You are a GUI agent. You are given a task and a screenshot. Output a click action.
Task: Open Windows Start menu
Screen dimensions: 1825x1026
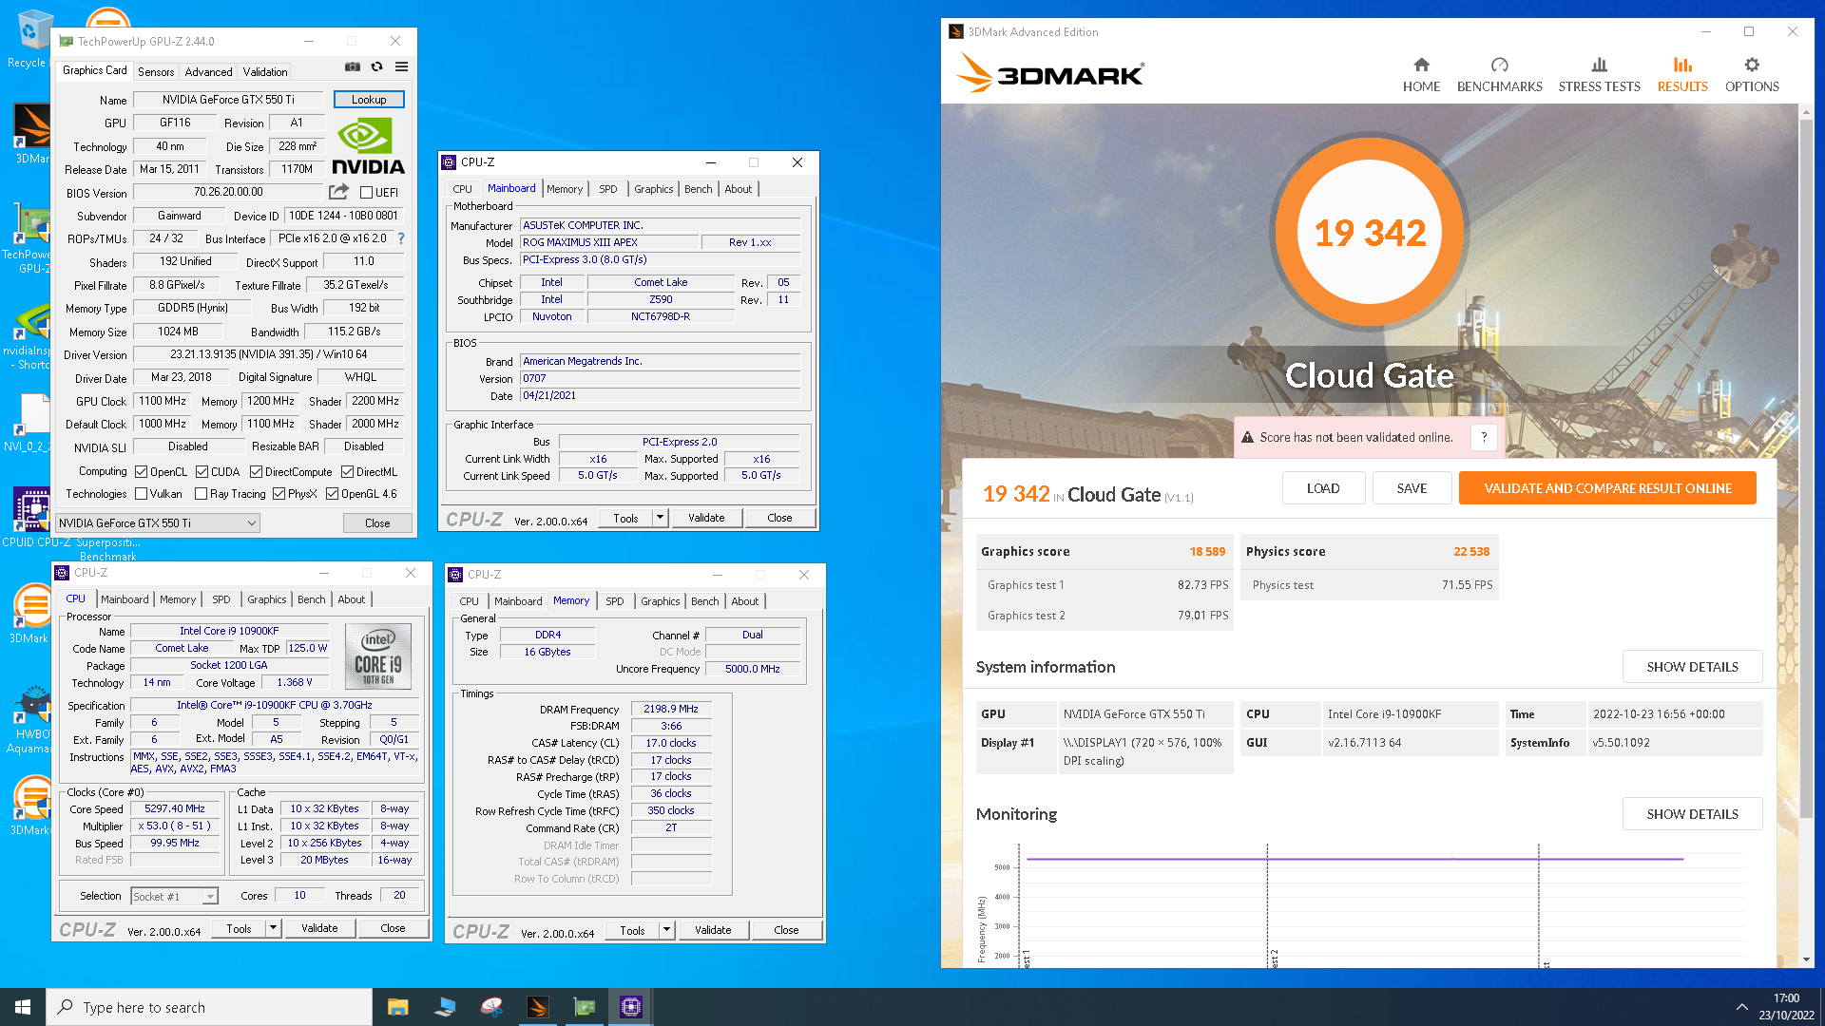(23, 1007)
